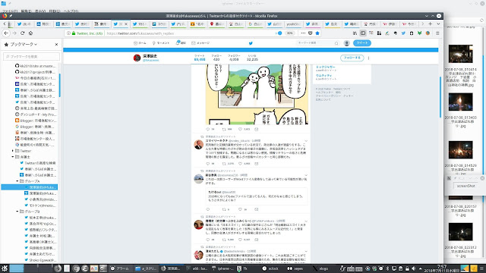Click the Firefox Forward button

tap(14, 33)
